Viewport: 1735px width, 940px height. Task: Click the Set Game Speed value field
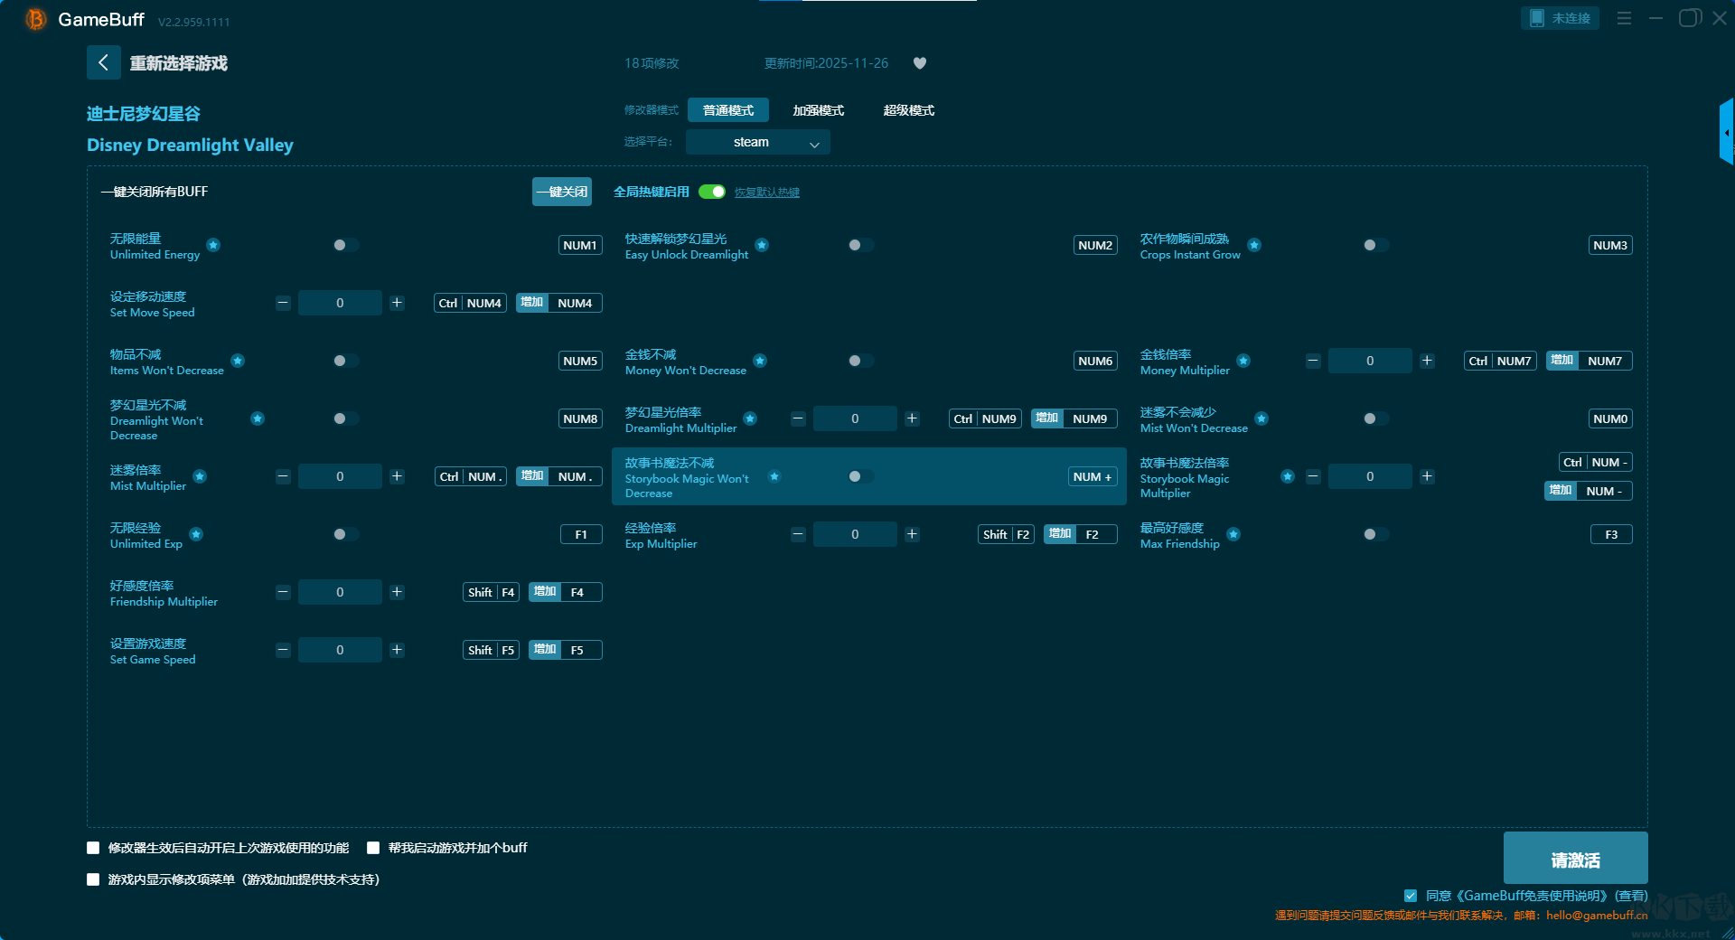(x=340, y=650)
